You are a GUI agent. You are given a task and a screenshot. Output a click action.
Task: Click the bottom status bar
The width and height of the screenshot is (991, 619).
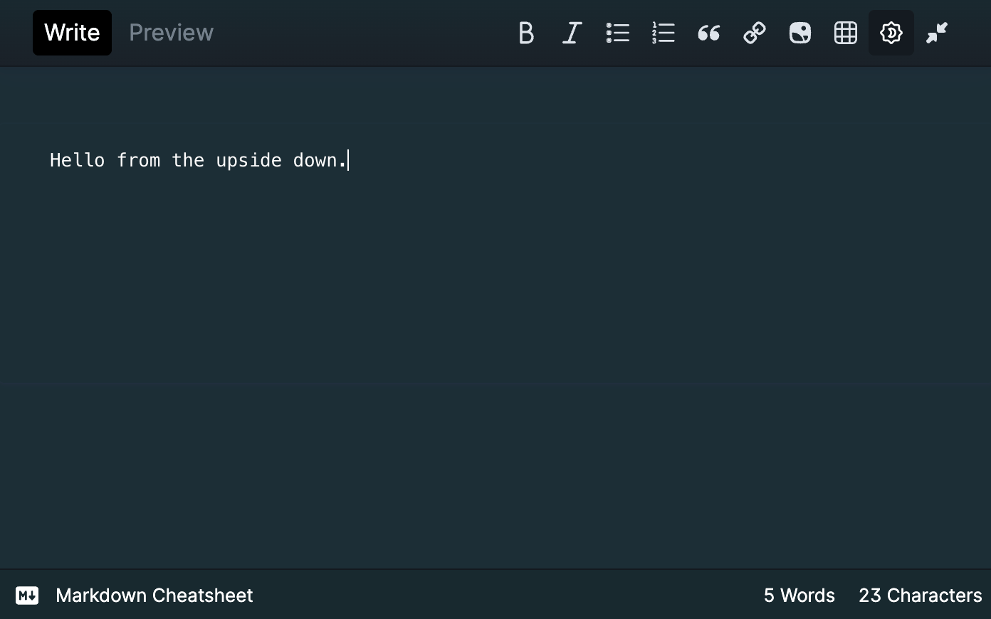495,596
